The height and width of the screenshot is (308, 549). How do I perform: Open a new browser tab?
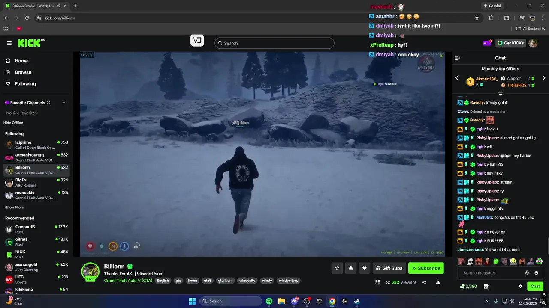(75, 6)
